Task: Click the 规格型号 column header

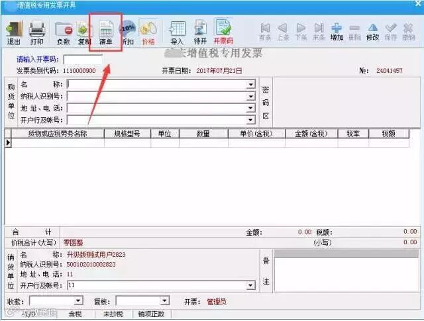Action: click(x=127, y=134)
